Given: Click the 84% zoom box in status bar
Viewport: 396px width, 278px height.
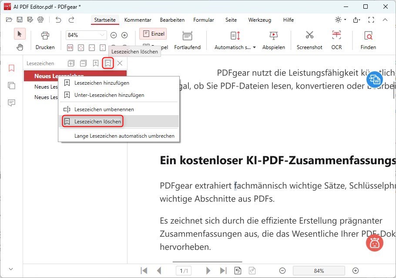Looking at the screenshot, I should pos(319,271).
